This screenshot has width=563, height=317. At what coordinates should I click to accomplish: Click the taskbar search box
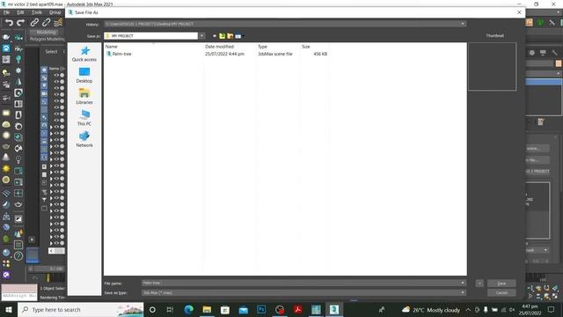click(81, 309)
